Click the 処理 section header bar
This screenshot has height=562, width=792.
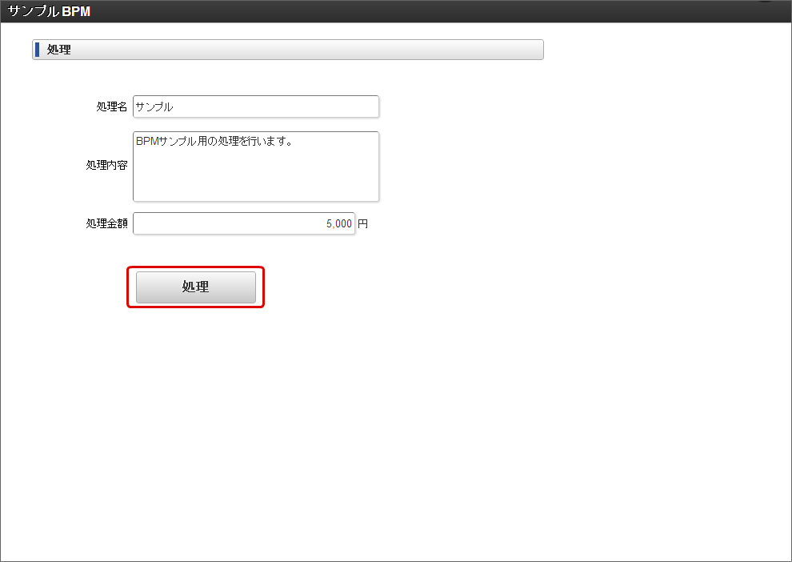(288, 50)
